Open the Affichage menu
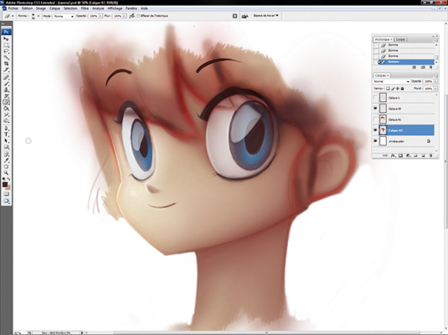 click(x=116, y=8)
